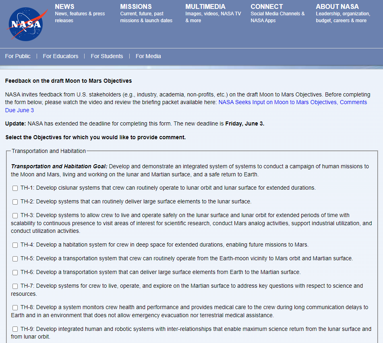Go to the For Public section
Viewport: 383px width, 343px height.
[18, 56]
